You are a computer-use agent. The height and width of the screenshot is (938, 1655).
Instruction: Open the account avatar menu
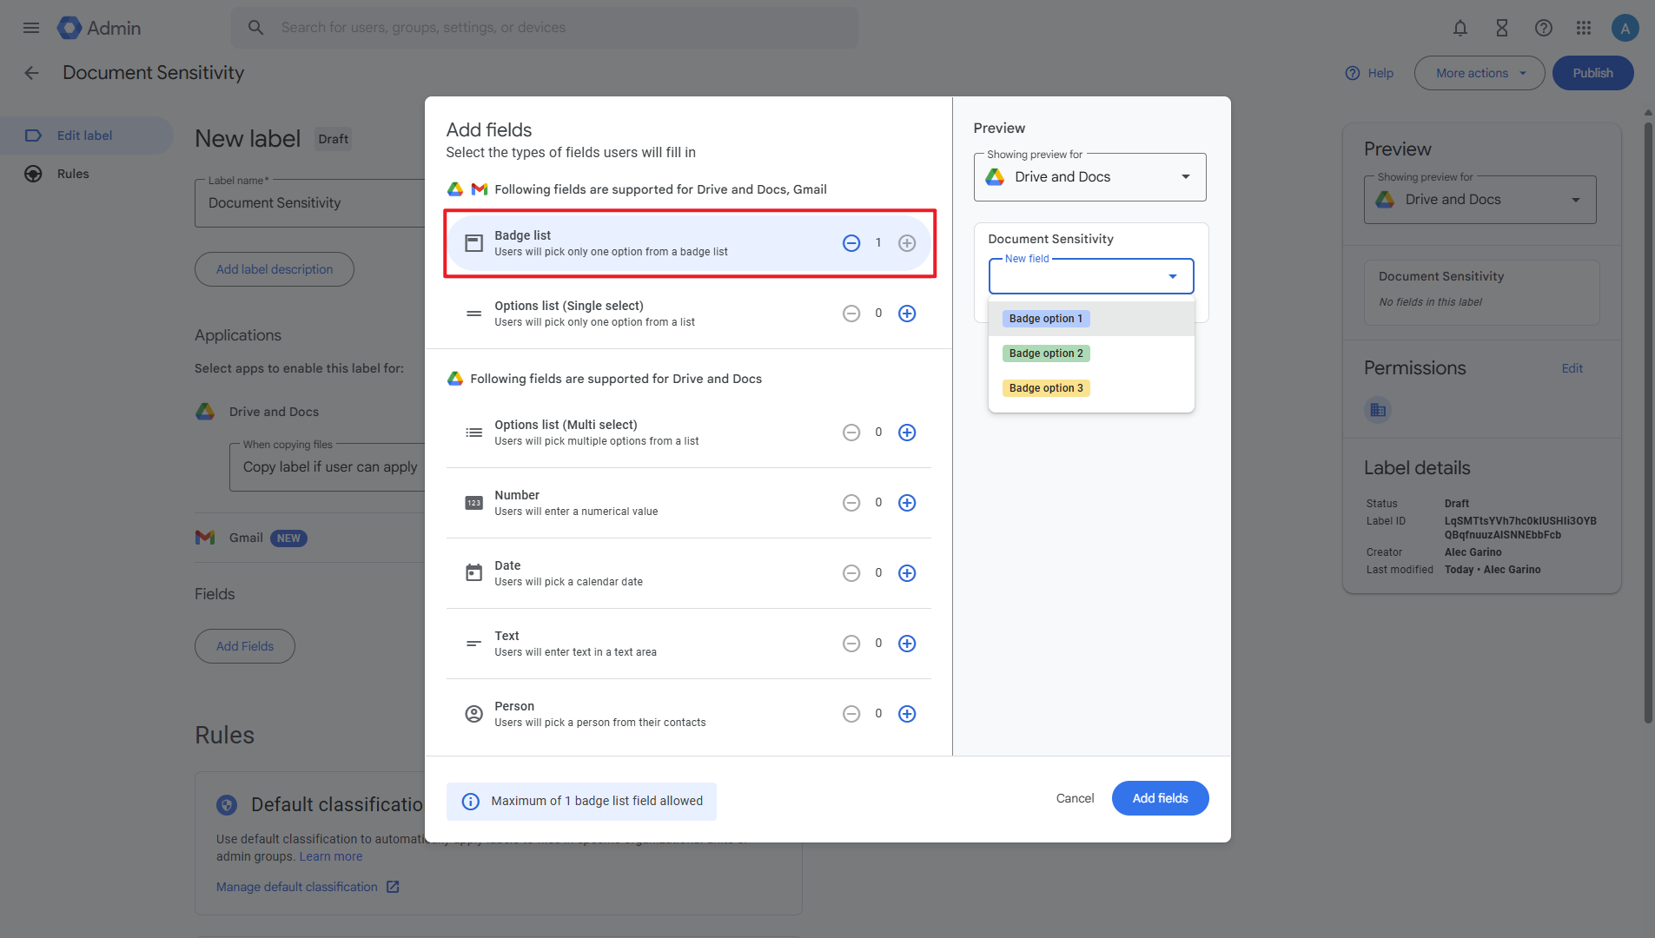(x=1625, y=28)
